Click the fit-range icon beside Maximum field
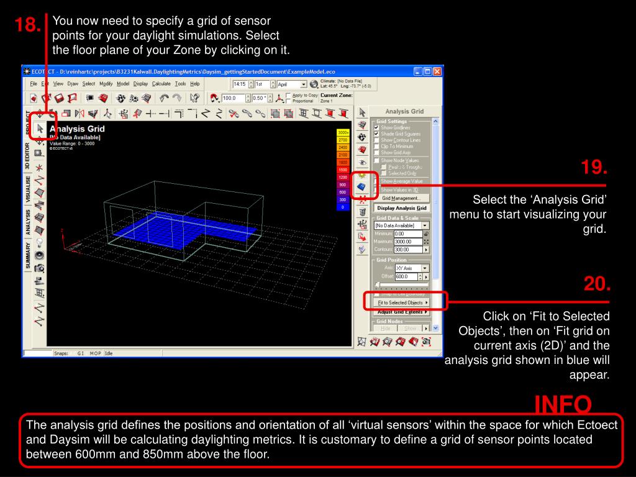 [x=426, y=242]
